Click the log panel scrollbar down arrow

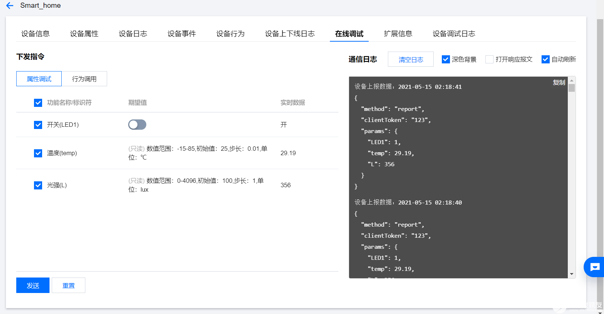coord(571,274)
